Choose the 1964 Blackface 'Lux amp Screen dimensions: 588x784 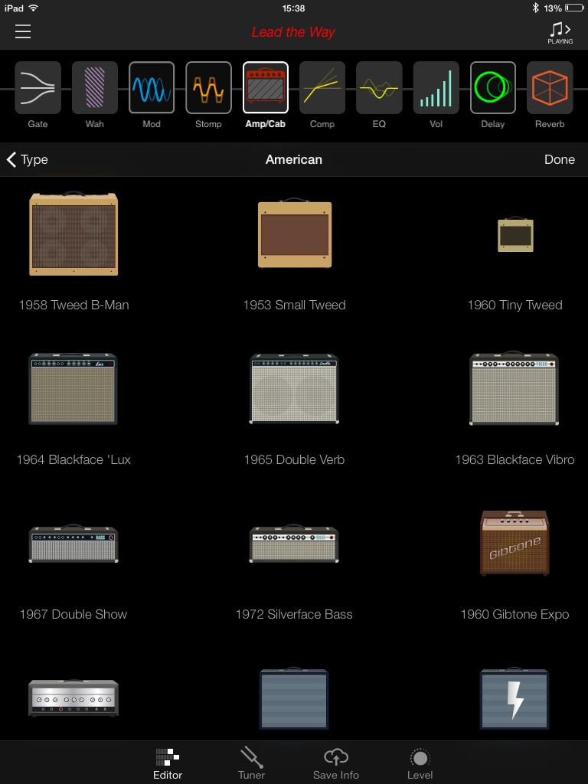(73, 388)
